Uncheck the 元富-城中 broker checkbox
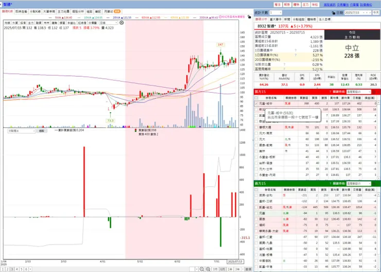Image resolution: width=381 pixels, height=272 pixels. click(256, 104)
